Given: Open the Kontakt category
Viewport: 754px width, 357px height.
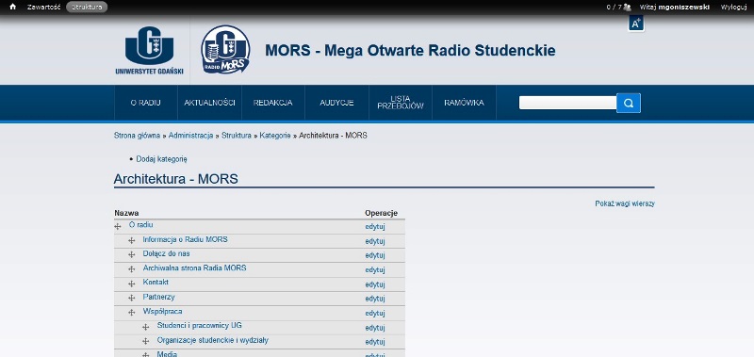Looking at the screenshot, I should (156, 283).
